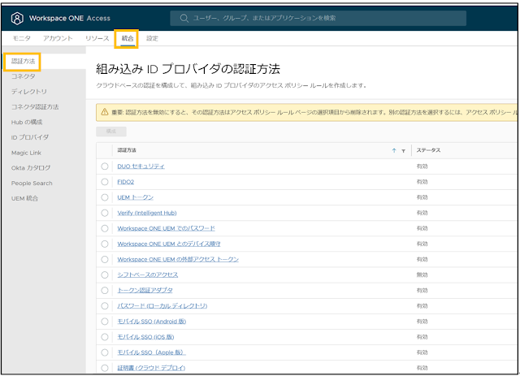
Task: Select the UEM トークン radio button
Action: 105,197
